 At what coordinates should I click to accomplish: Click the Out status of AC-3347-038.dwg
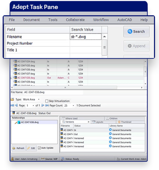(49, 78)
